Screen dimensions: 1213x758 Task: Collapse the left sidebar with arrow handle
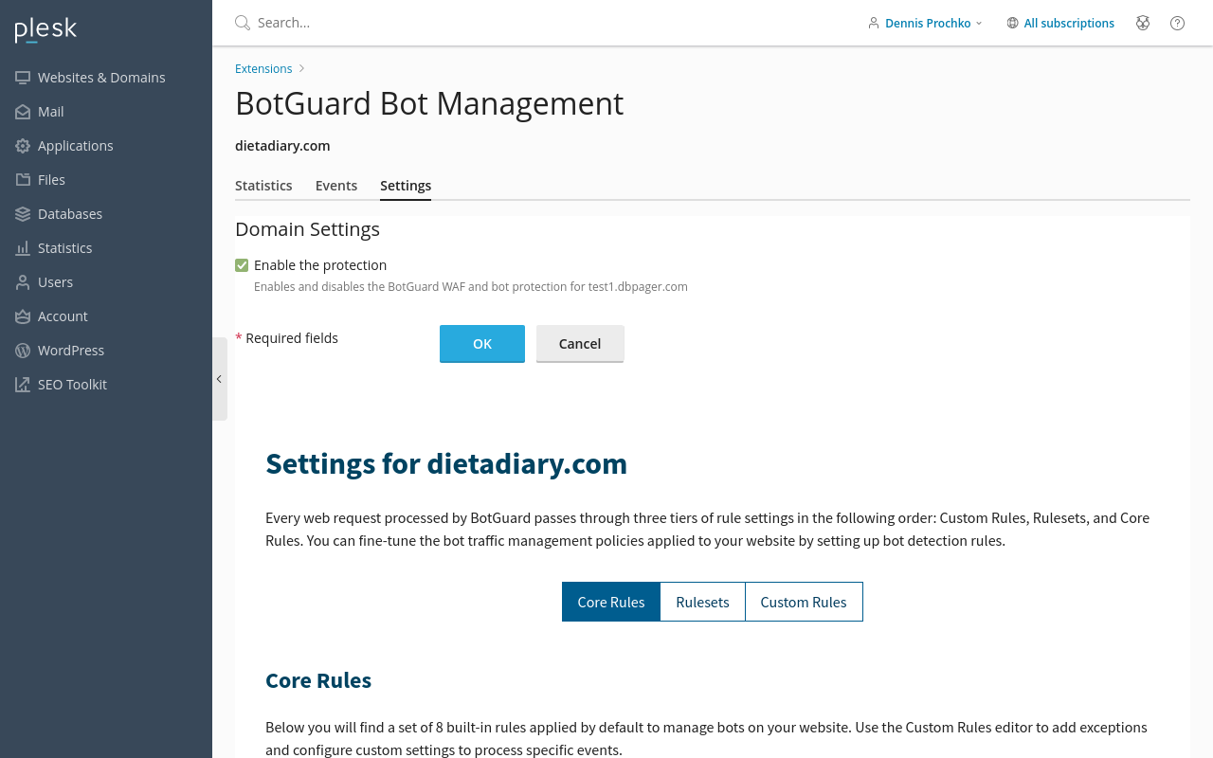tap(219, 379)
